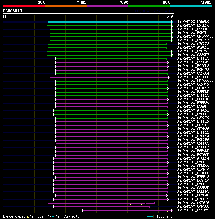
Task: Select the UniRef100_B9HR87 label
Action: pyautogui.click(x=193, y=147)
